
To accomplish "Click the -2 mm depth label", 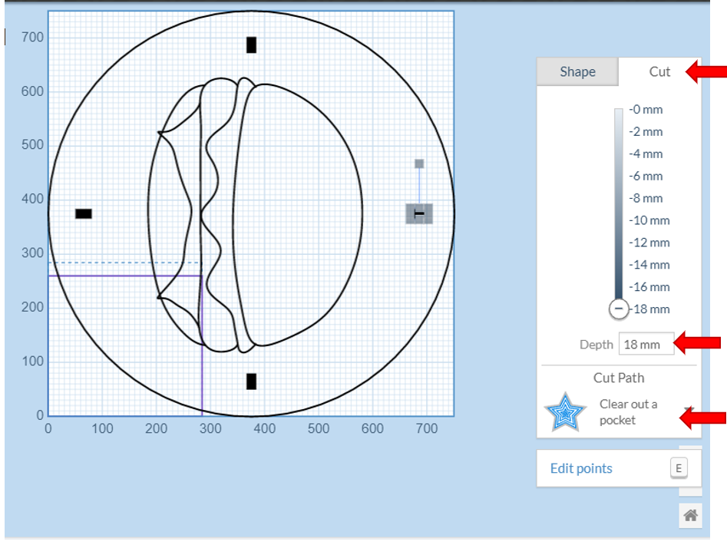I will (646, 132).
